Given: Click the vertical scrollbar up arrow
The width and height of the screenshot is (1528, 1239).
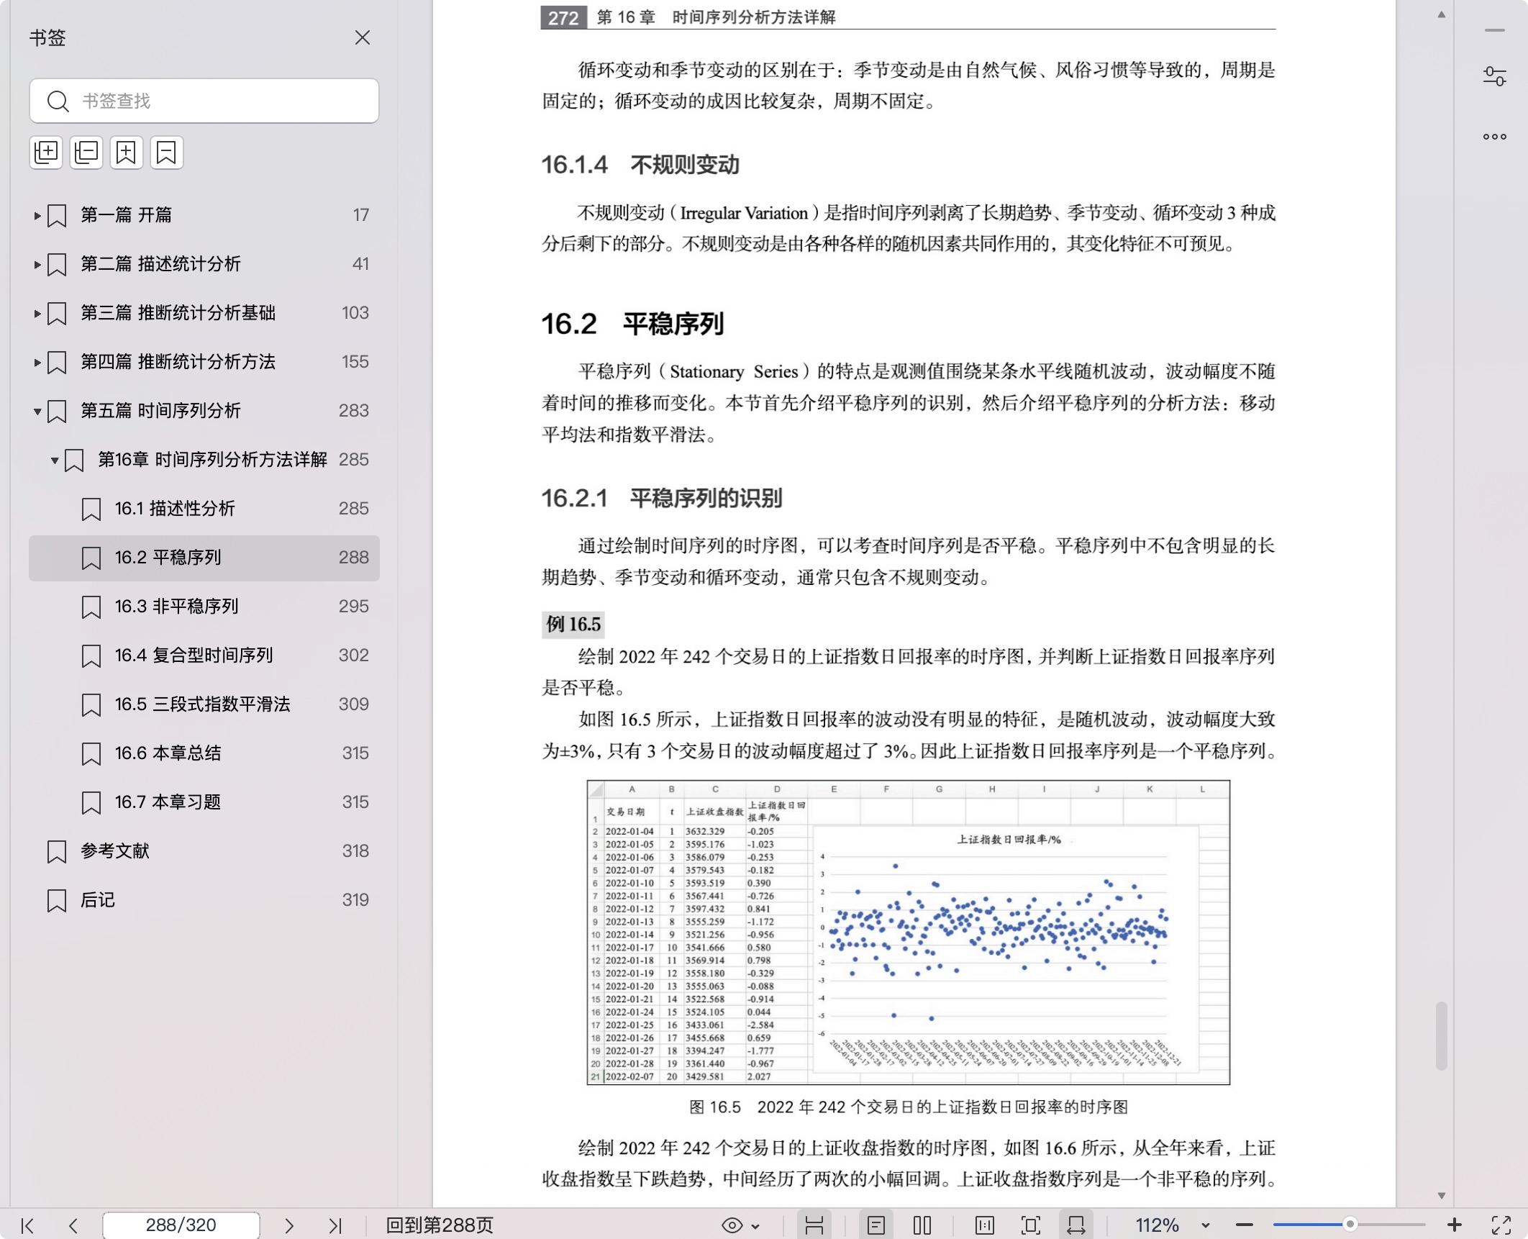Looking at the screenshot, I should point(1441,14).
